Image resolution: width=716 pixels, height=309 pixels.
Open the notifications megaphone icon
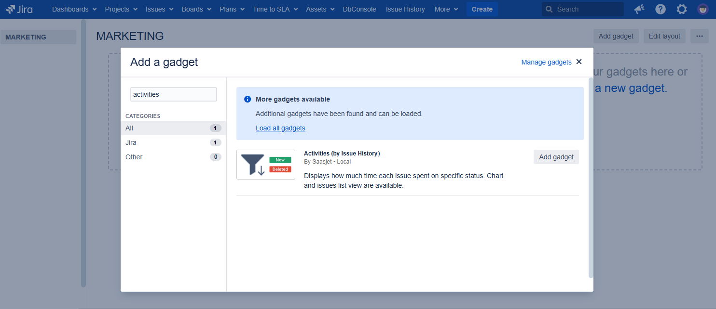tap(639, 9)
